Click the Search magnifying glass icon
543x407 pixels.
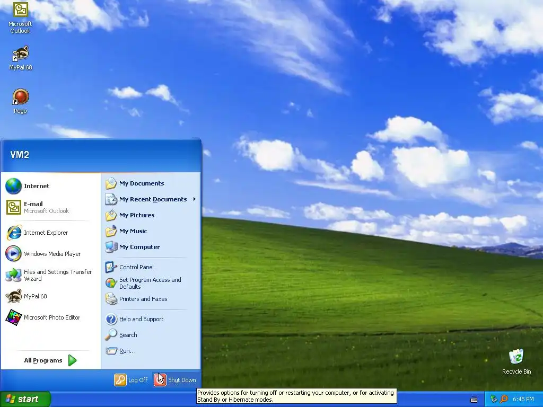click(x=111, y=335)
